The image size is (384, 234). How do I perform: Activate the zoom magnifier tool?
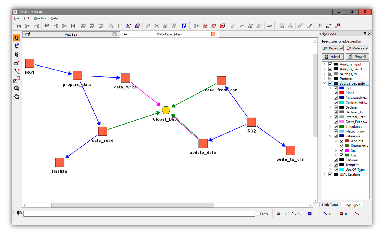(x=17, y=88)
